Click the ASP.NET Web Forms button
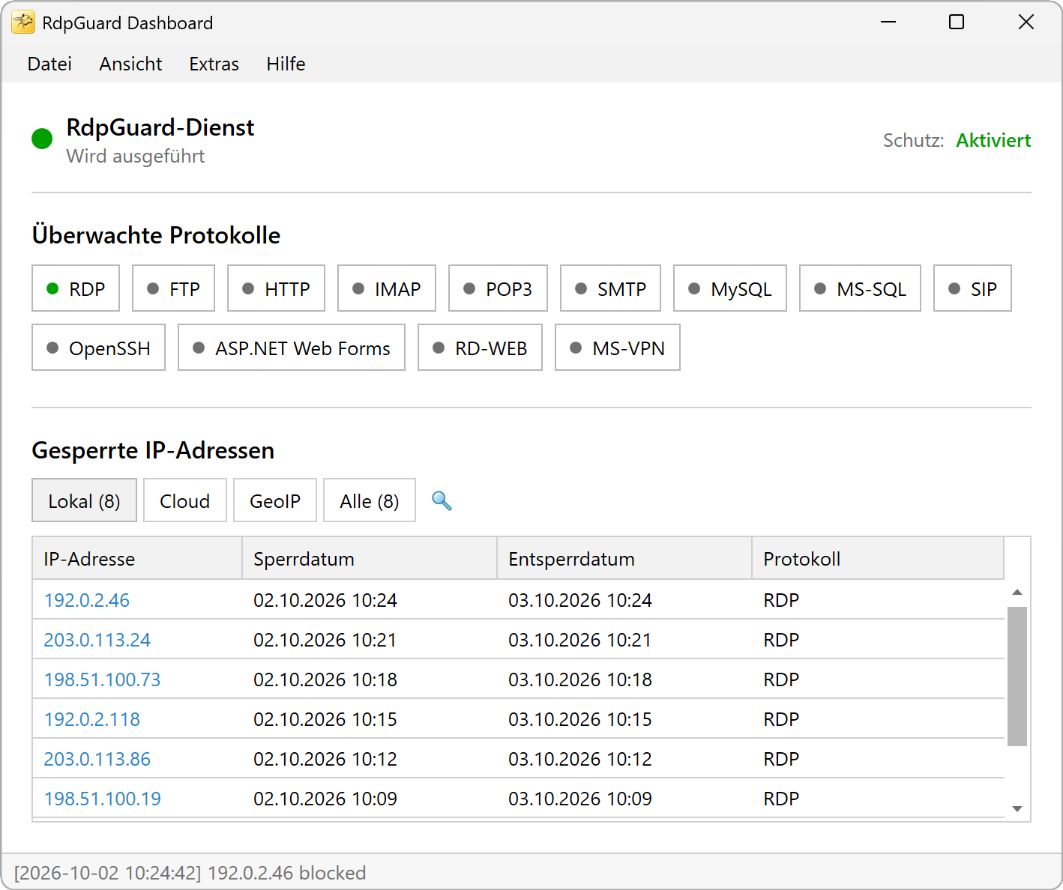1063x890 pixels. click(292, 348)
